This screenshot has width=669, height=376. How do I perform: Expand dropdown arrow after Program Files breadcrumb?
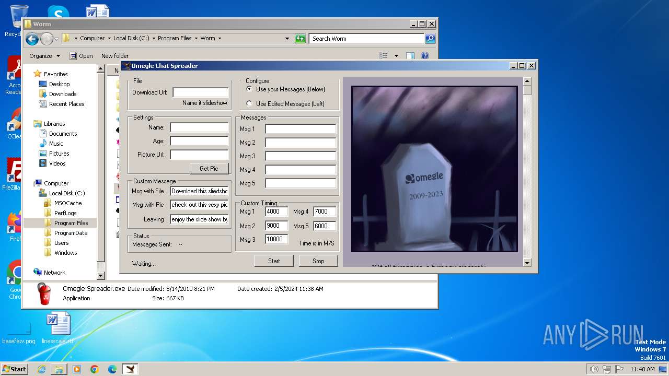click(x=196, y=38)
